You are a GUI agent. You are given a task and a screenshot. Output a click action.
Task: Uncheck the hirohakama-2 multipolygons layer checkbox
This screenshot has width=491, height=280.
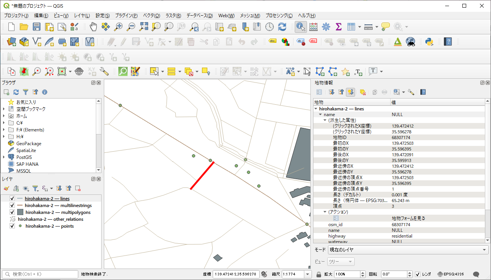click(x=12, y=212)
